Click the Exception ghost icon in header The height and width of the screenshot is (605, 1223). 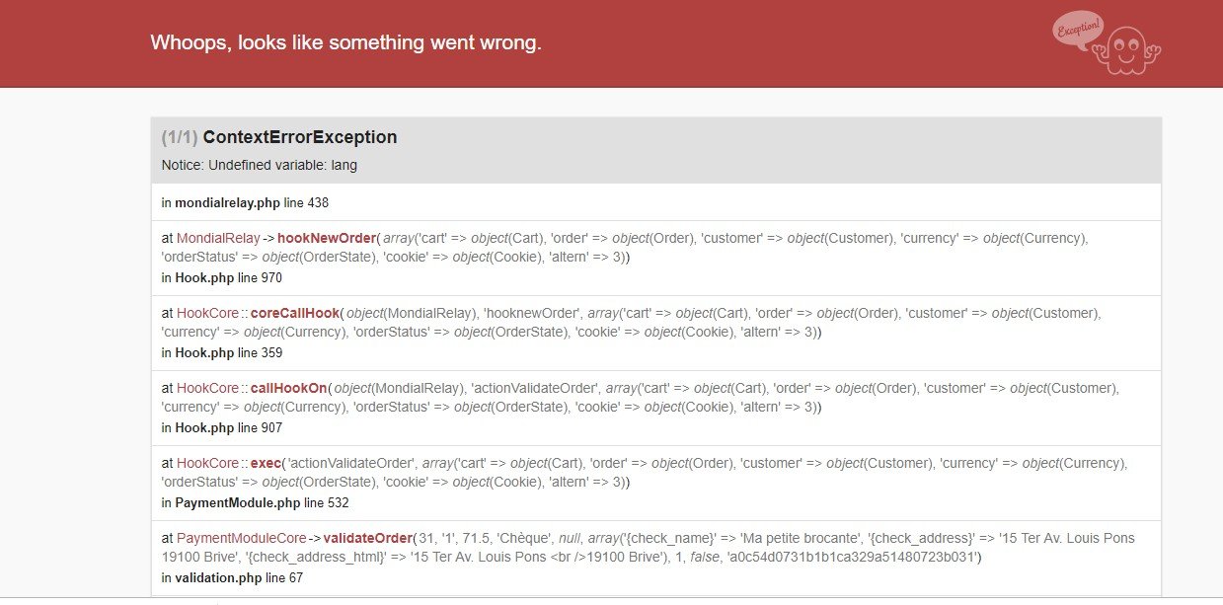tap(1107, 42)
